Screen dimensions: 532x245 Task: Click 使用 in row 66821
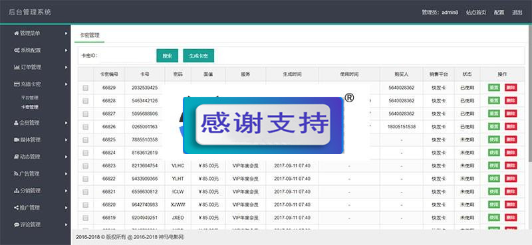(494, 191)
